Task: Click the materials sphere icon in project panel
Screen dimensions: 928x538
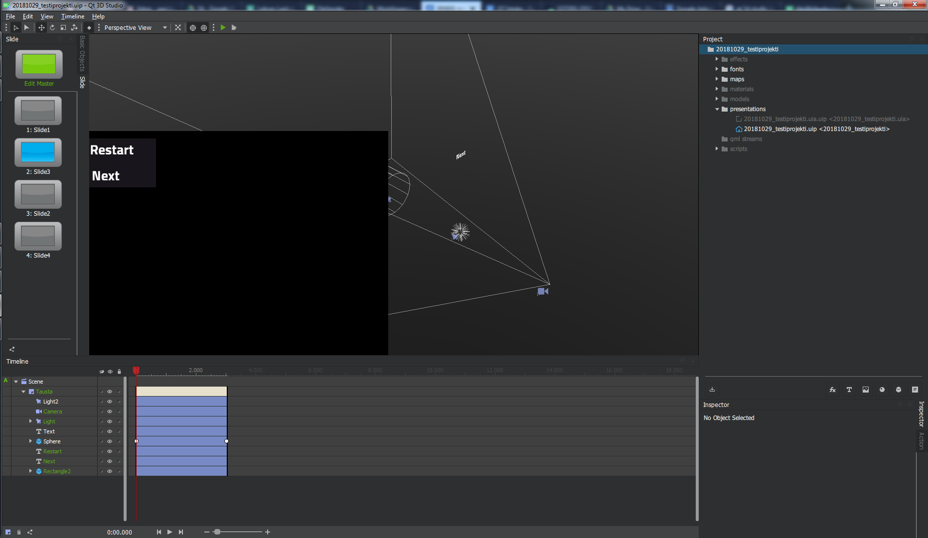Action: click(x=882, y=390)
